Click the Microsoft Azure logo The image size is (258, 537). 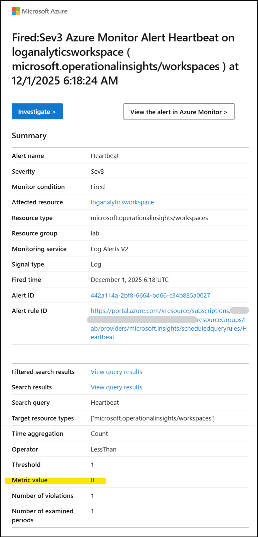point(40,11)
